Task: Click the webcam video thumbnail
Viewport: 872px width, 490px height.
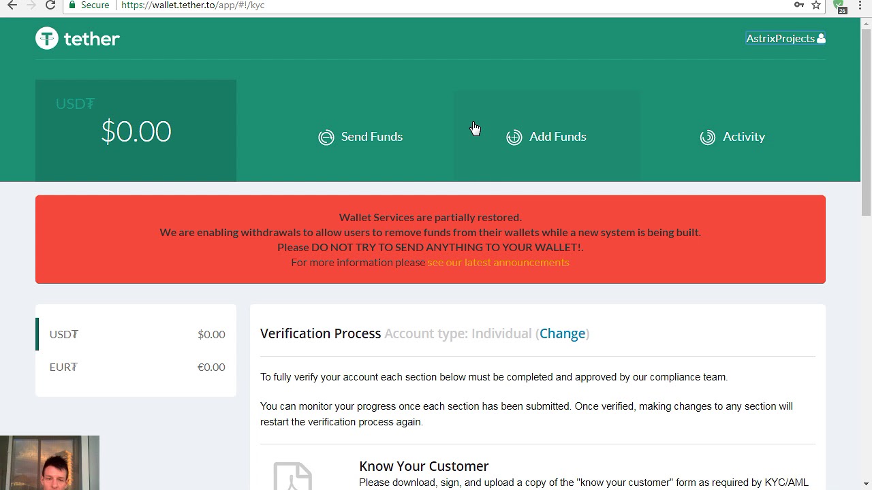Action: 50,463
